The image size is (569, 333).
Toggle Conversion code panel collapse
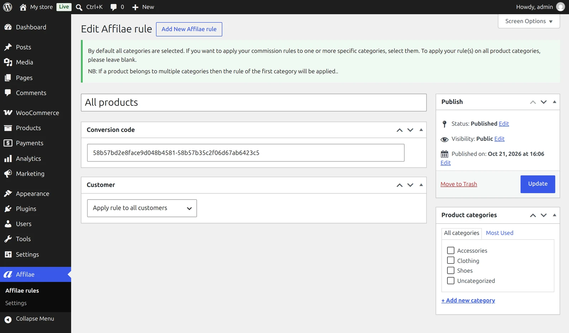pos(421,130)
